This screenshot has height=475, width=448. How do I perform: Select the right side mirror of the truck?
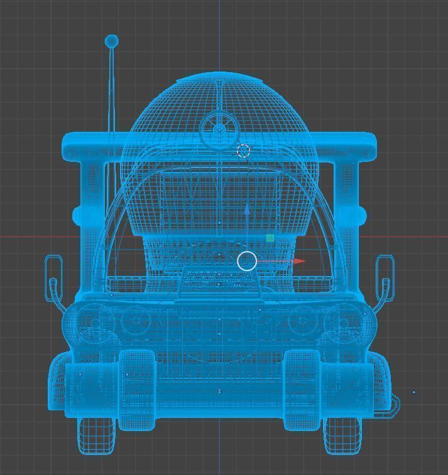pyautogui.click(x=385, y=279)
